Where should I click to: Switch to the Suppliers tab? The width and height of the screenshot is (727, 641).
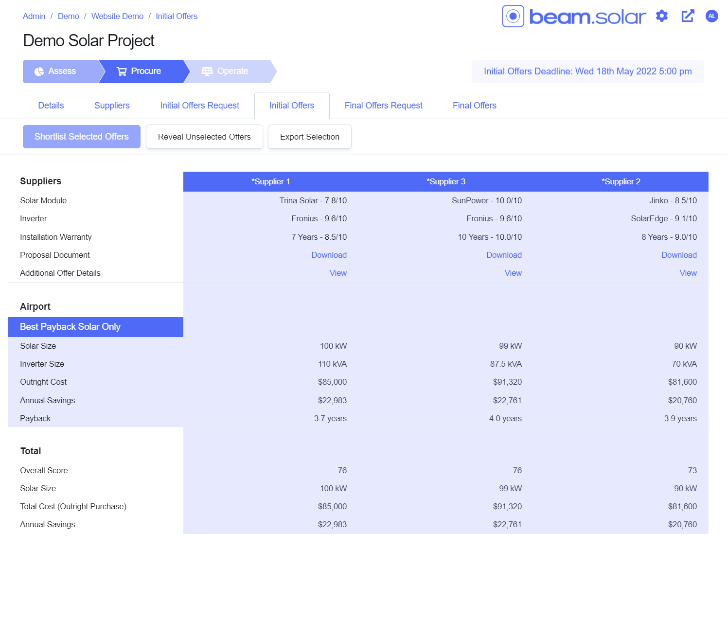(x=112, y=106)
